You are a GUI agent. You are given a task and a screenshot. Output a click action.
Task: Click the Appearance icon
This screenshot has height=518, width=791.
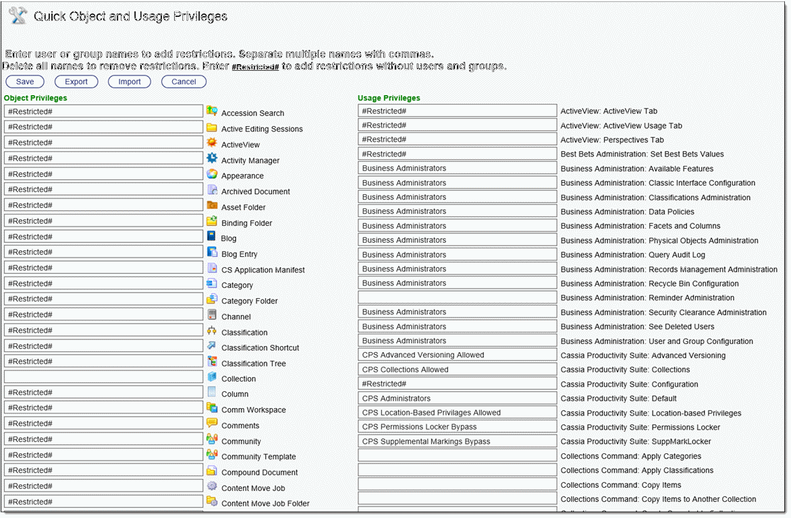(212, 174)
